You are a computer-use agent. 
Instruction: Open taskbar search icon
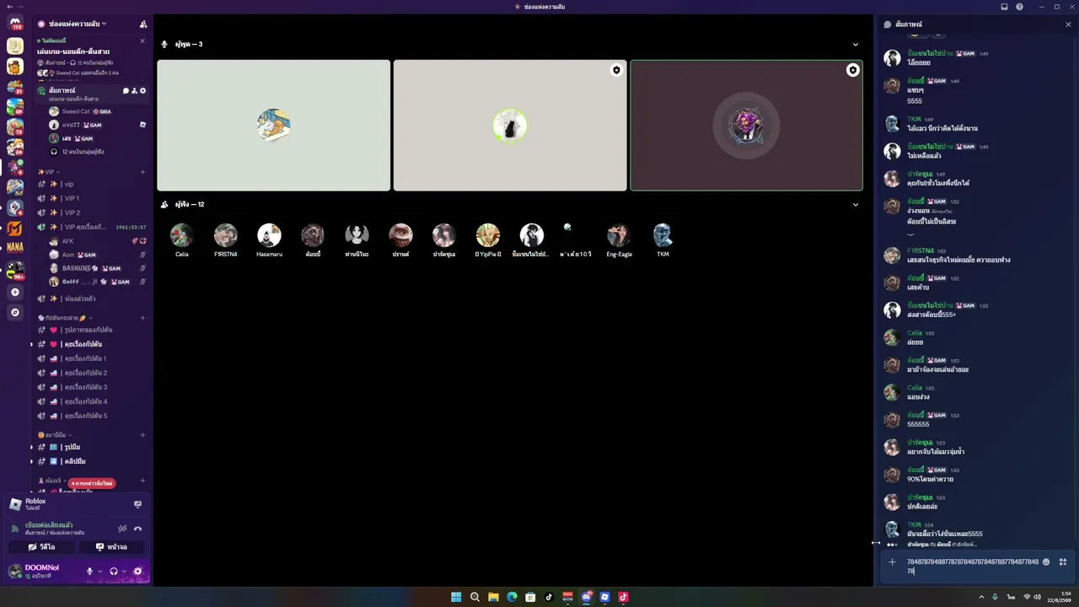(475, 597)
